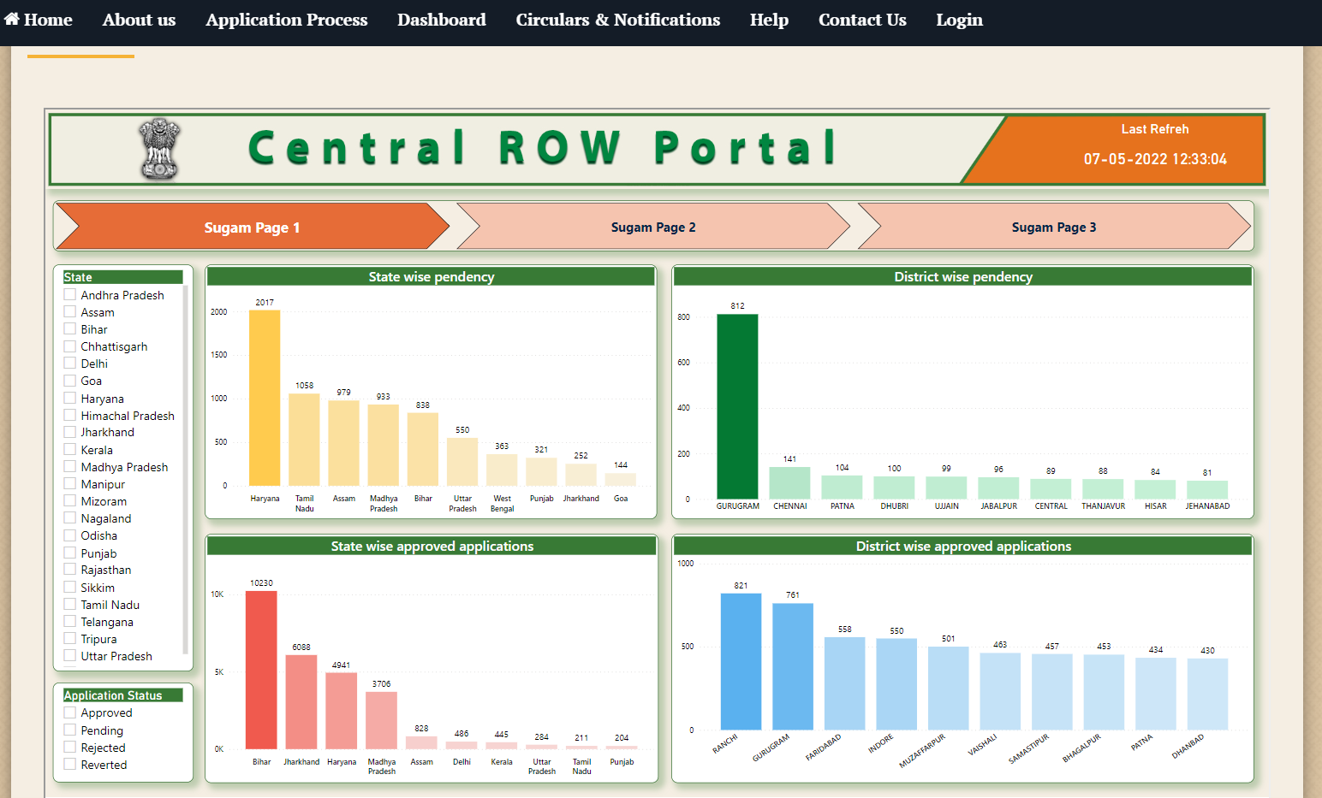
Task: Click the Login link
Action: (959, 20)
